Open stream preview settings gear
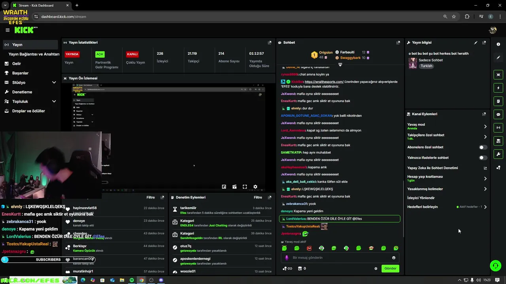 click(255, 187)
